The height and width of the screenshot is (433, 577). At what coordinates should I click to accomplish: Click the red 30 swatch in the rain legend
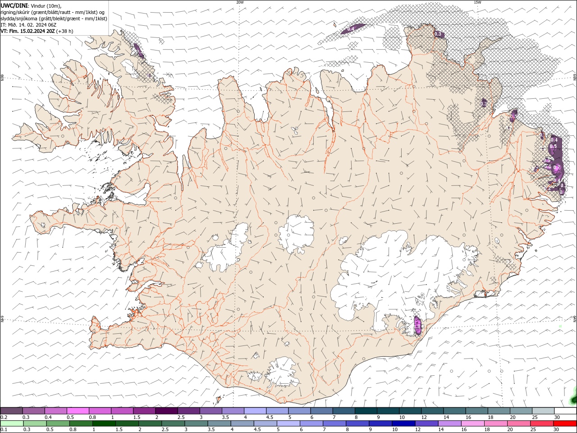[565, 424]
